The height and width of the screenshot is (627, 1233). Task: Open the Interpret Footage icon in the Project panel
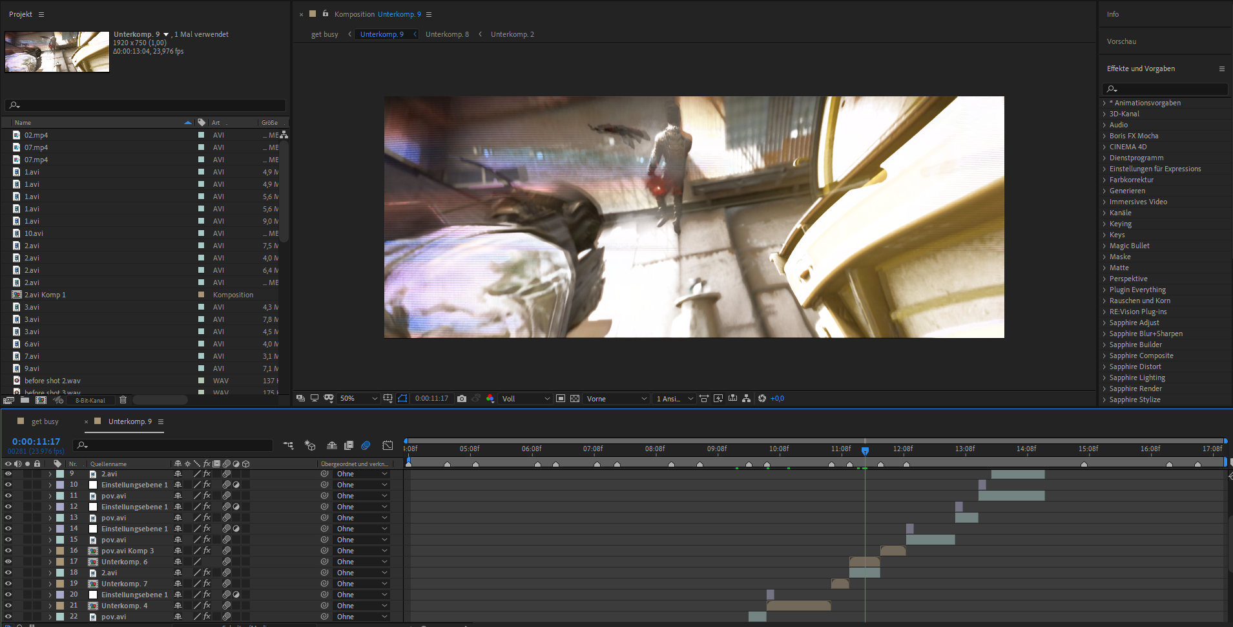pyautogui.click(x=8, y=400)
